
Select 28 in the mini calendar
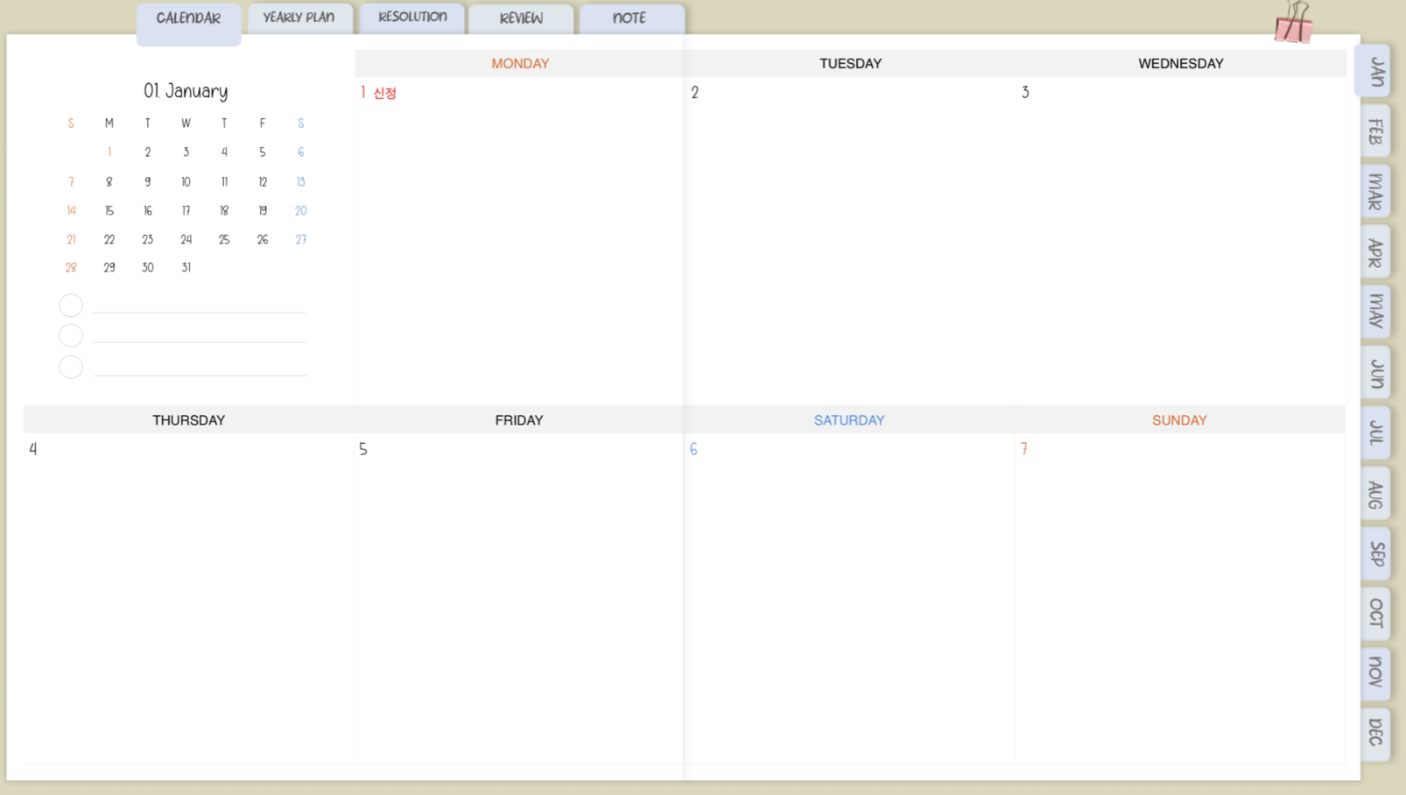(71, 268)
